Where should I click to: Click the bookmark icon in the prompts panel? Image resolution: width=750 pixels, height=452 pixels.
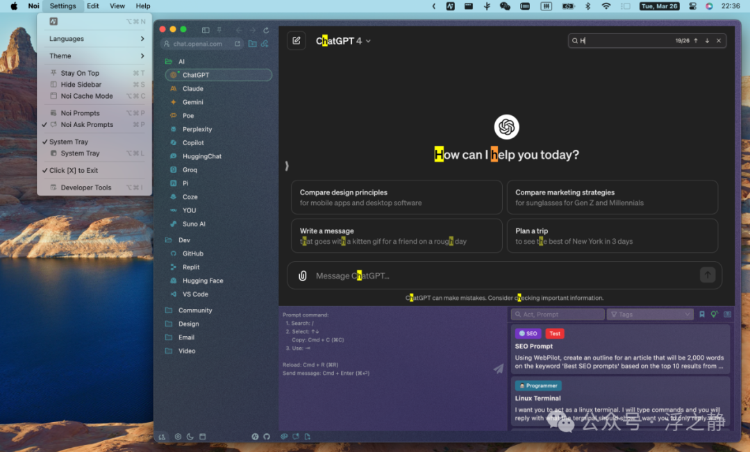[x=701, y=315]
